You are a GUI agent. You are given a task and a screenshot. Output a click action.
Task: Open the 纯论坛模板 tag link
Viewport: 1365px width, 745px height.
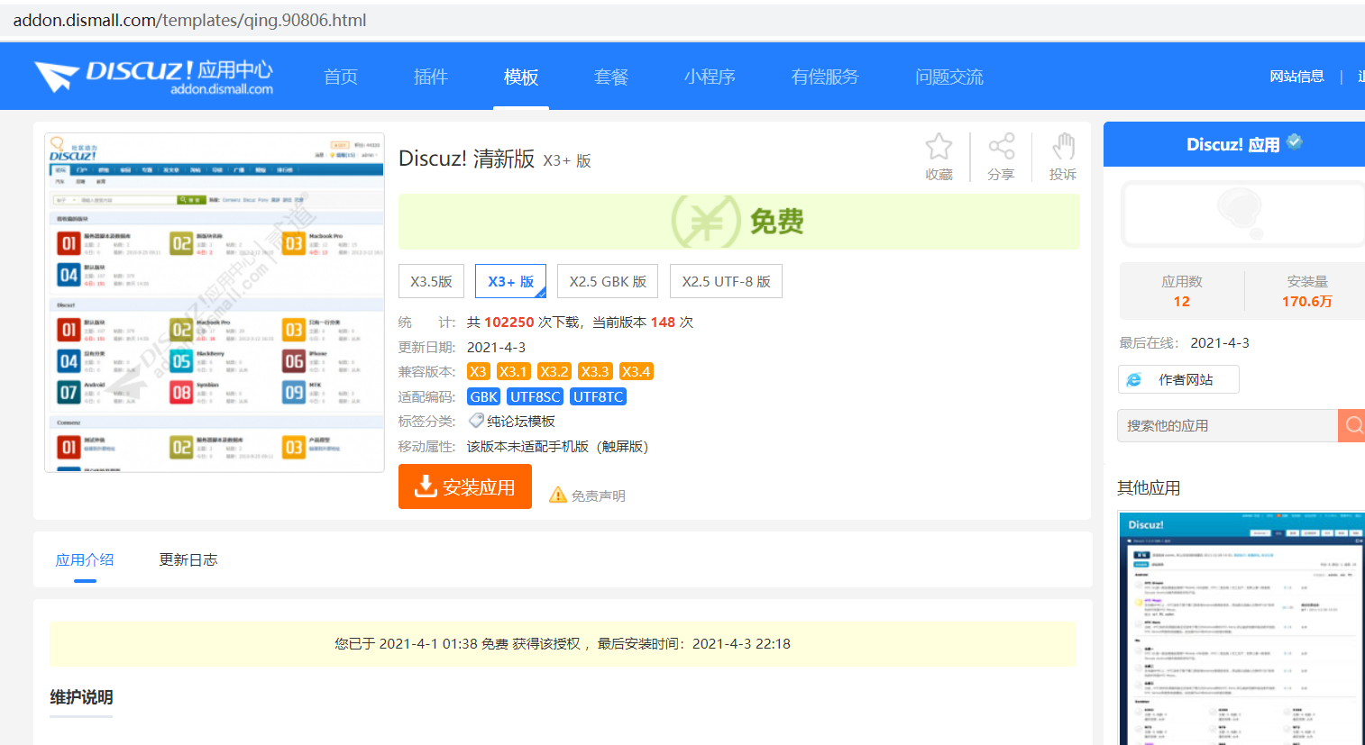pyautogui.click(x=521, y=421)
